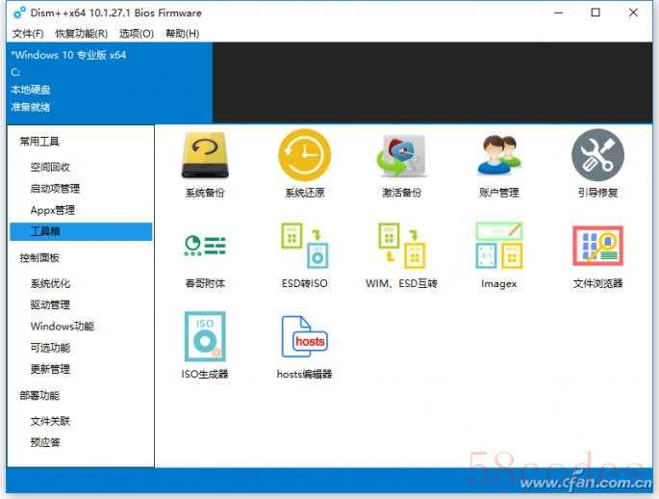Close the Dism++ window
Screen dimensions: 659x499
(x=633, y=13)
